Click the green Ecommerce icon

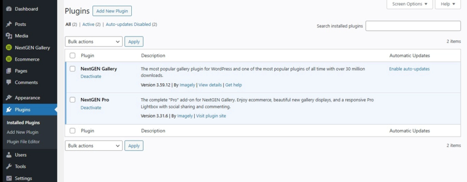tap(9, 59)
